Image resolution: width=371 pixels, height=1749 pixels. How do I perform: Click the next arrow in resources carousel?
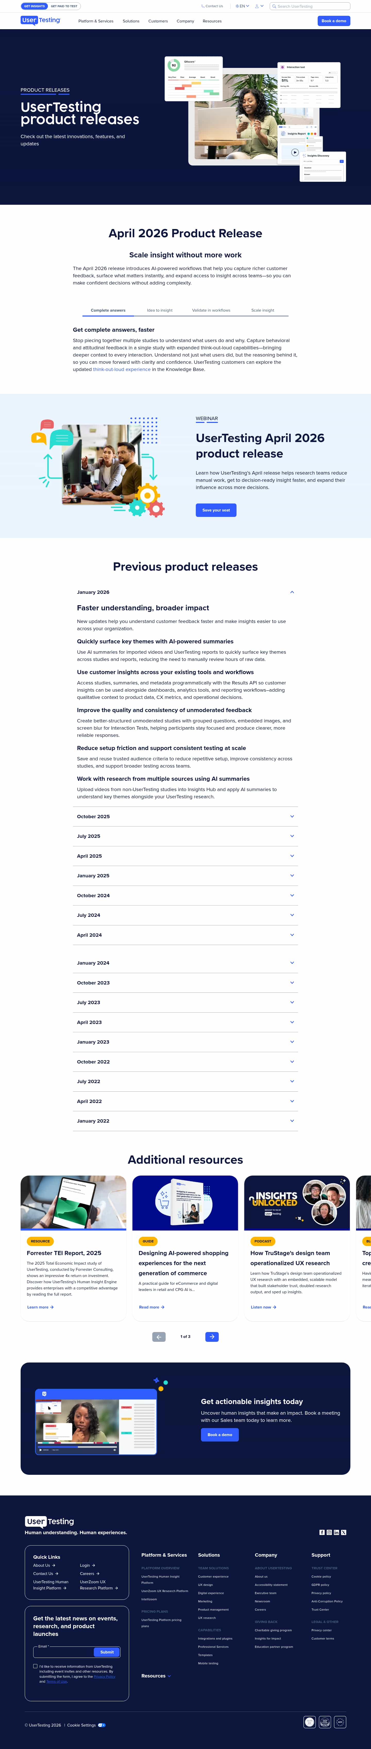pyautogui.click(x=212, y=1337)
